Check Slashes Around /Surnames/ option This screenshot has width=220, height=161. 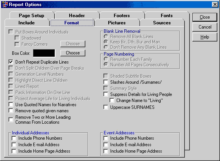click(106, 82)
